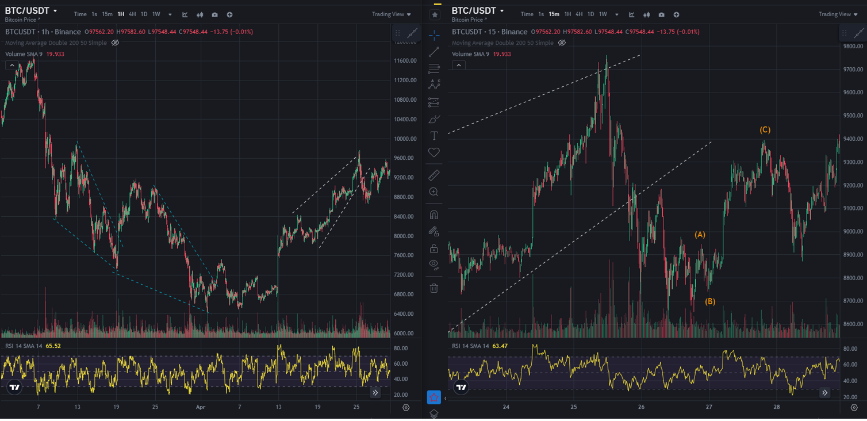Image resolution: width=867 pixels, height=421 pixels.
Task: Open the long position forecasting tool
Action: (x=434, y=102)
